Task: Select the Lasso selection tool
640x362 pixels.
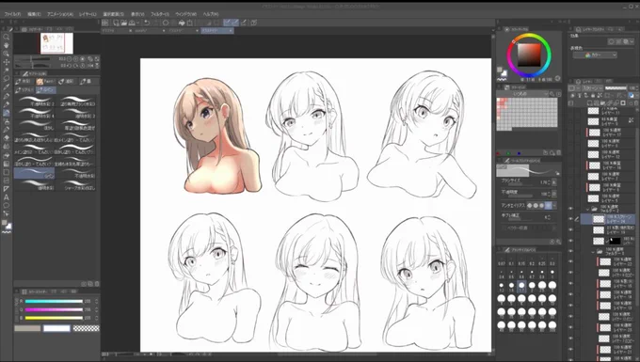Action: pyautogui.click(x=7, y=79)
